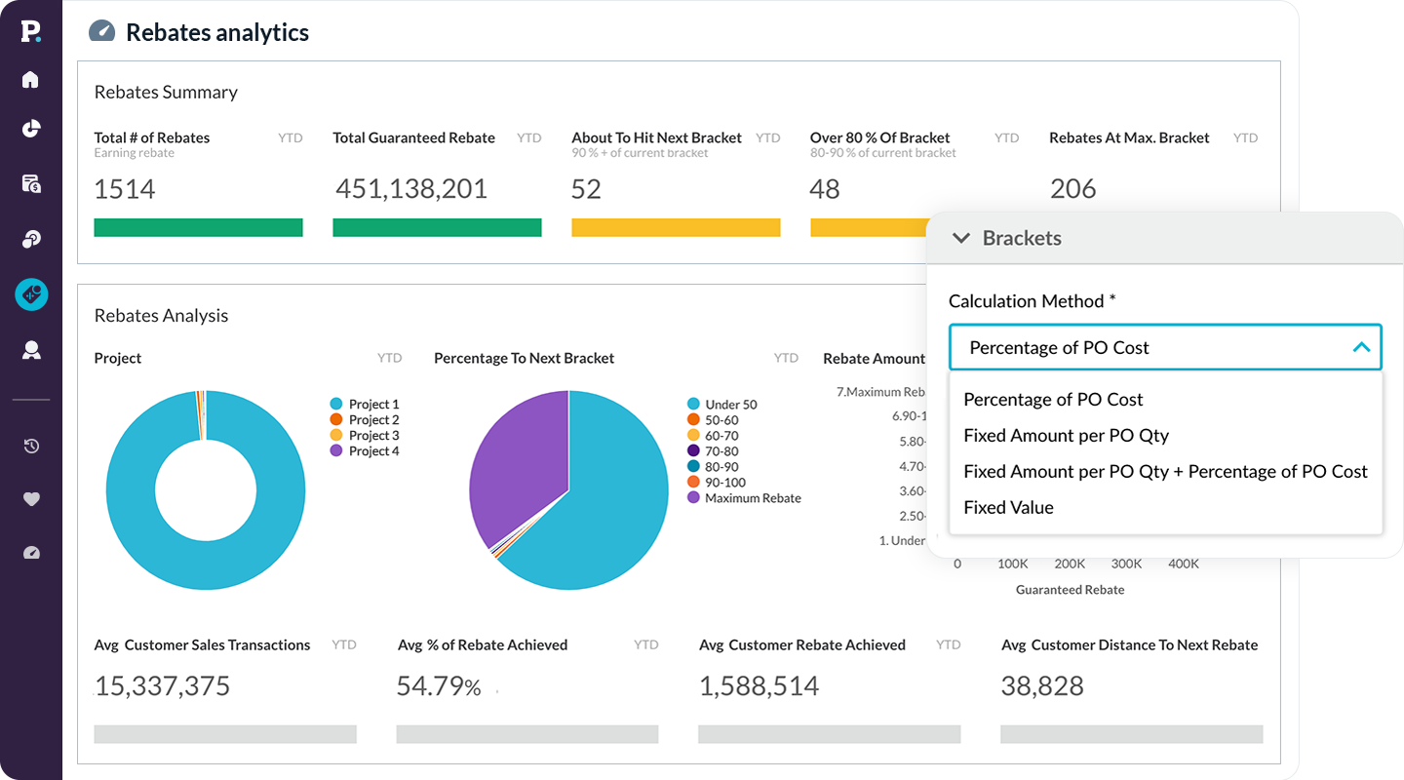Pick Fixed Value from the dropdown list

click(1008, 508)
